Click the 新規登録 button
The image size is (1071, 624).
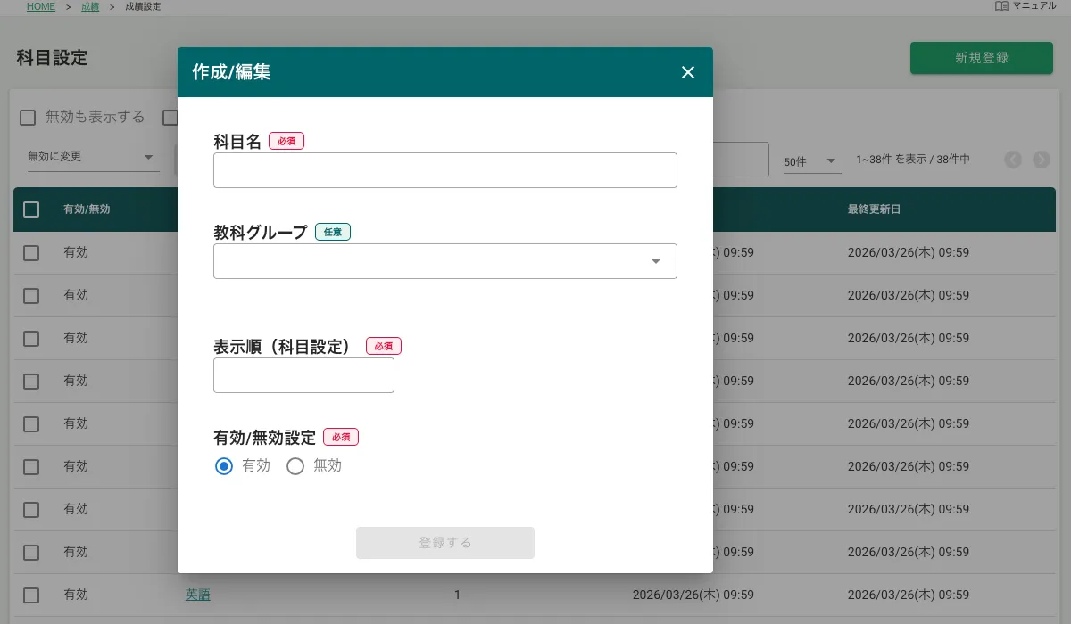[981, 58]
